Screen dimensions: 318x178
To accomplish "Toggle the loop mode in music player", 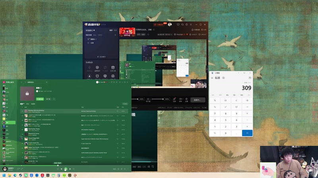I will coord(58,169).
